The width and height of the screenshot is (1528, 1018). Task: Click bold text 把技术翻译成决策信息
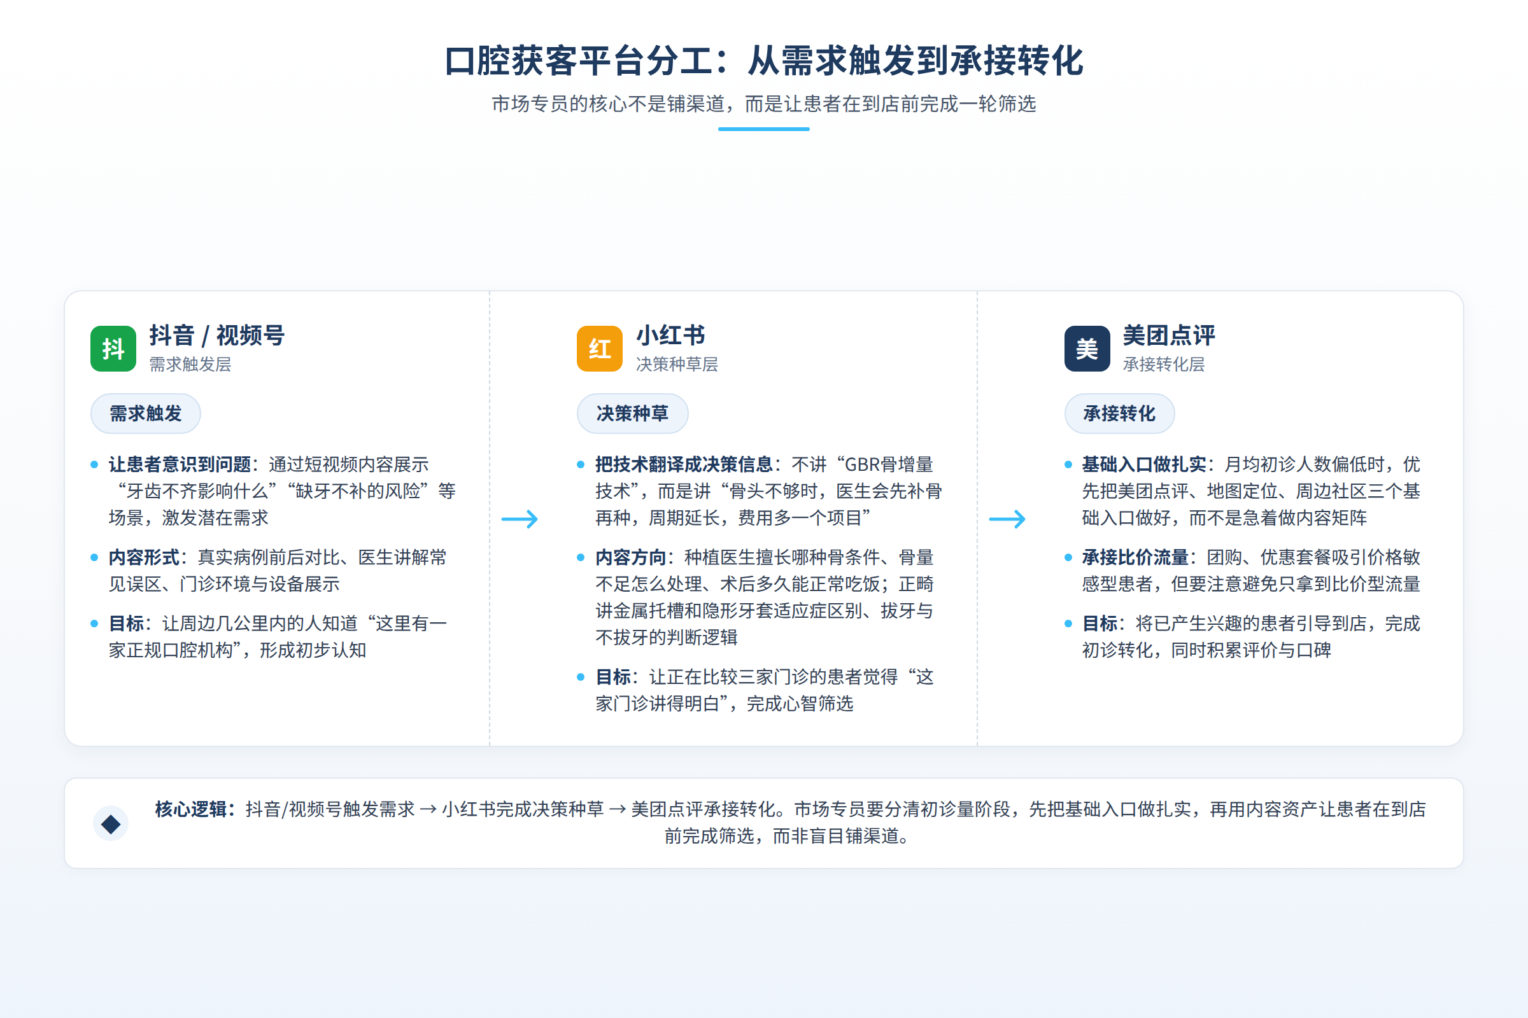click(684, 464)
